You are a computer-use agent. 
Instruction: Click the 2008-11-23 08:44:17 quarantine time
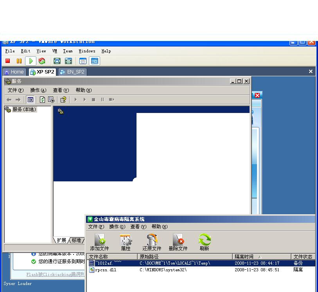[x=257, y=263]
